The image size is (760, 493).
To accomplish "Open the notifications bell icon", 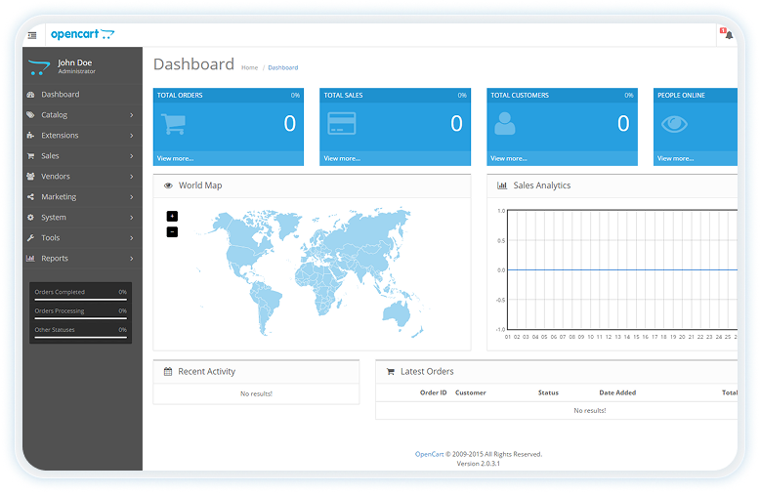I will 728,35.
